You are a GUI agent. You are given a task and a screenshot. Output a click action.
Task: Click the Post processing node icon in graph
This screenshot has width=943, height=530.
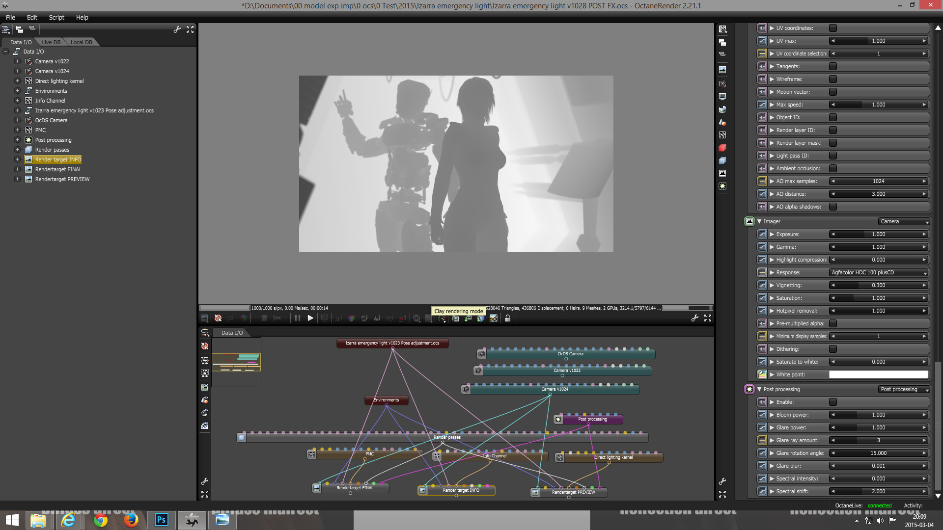coord(558,420)
